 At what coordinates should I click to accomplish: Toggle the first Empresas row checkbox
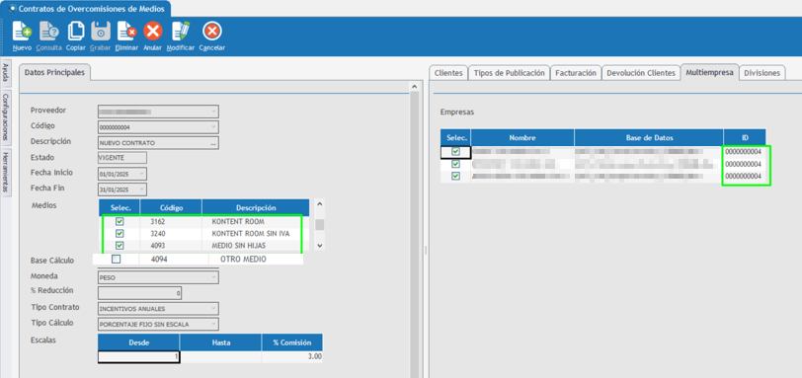point(455,152)
